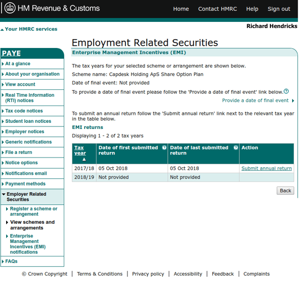
Task: Open Enterprise Management Incentives (EMI) notifications
Action: tap(28, 244)
